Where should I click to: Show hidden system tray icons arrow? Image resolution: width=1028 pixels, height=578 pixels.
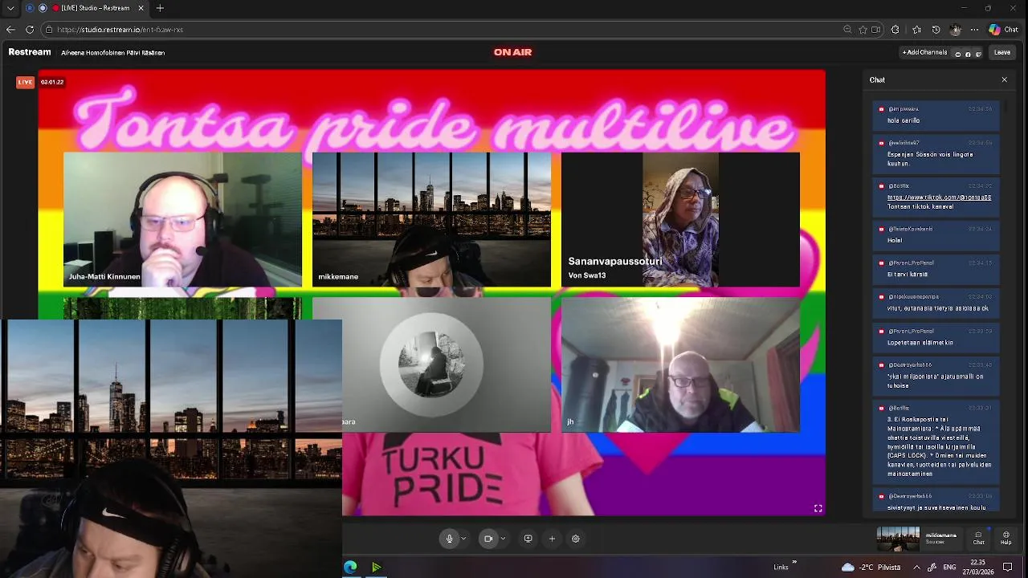pos(916,568)
